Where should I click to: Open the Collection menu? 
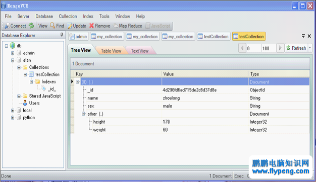(x=68, y=16)
